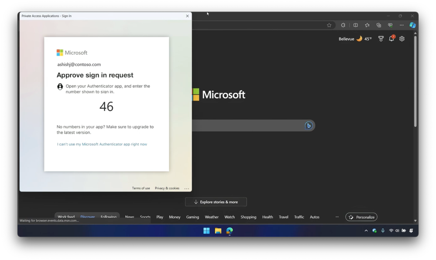Click Explore stories & more button
The height and width of the screenshot is (260, 436).
pyautogui.click(x=216, y=202)
